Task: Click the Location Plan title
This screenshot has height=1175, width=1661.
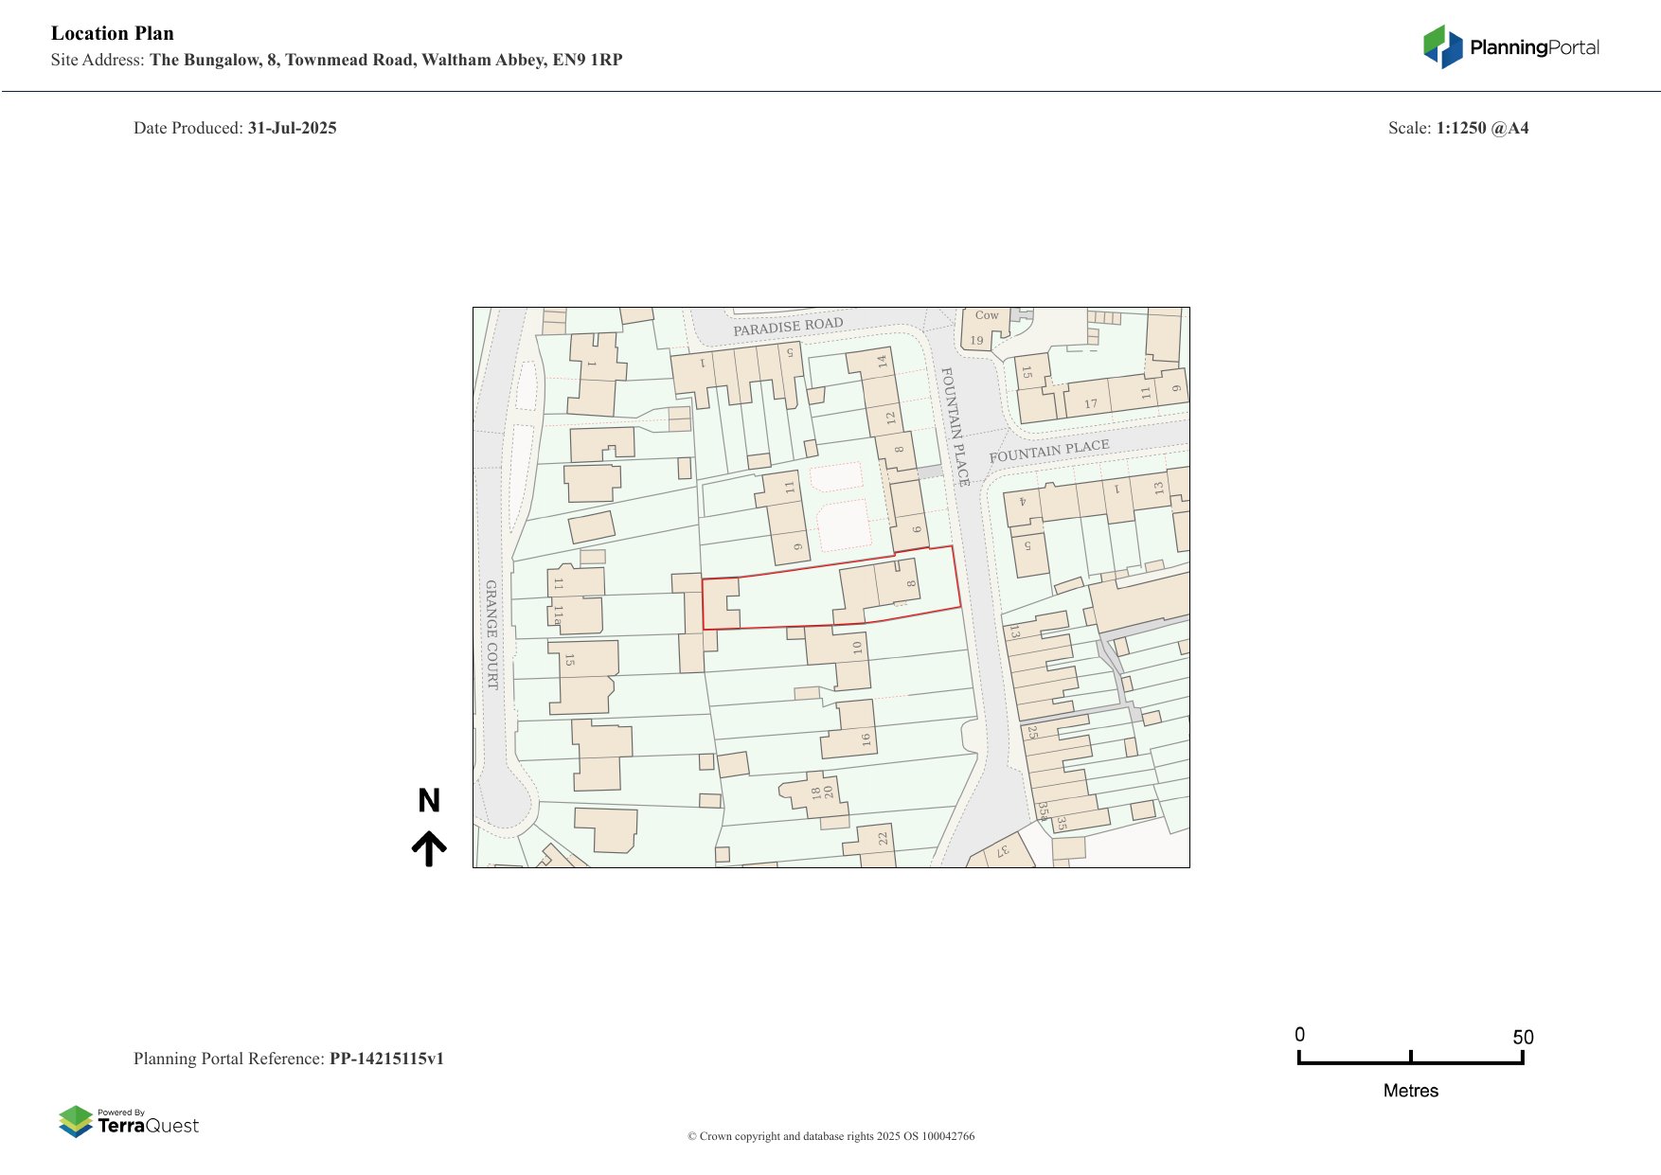Action: coord(113,33)
